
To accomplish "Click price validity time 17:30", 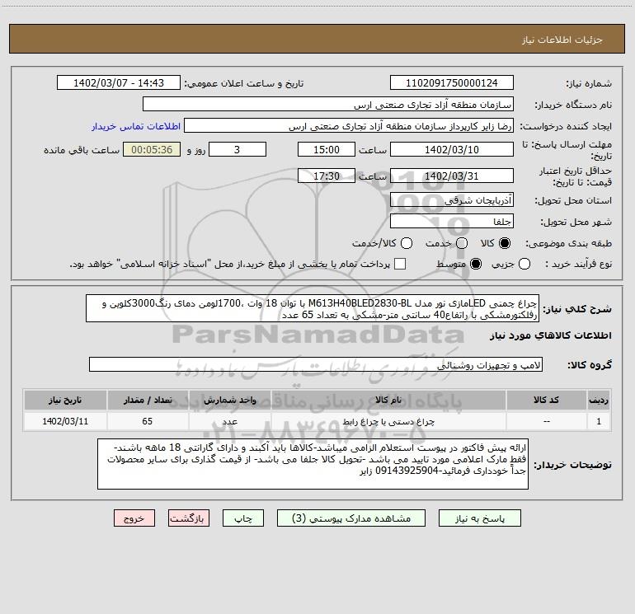I will click(327, 176).
